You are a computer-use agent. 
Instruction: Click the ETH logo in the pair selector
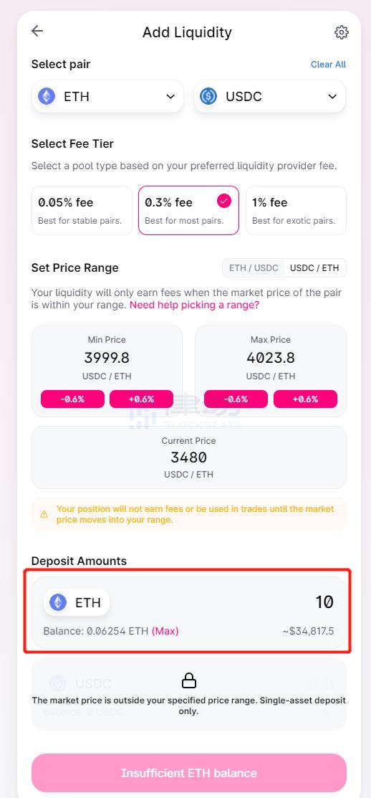47,96
